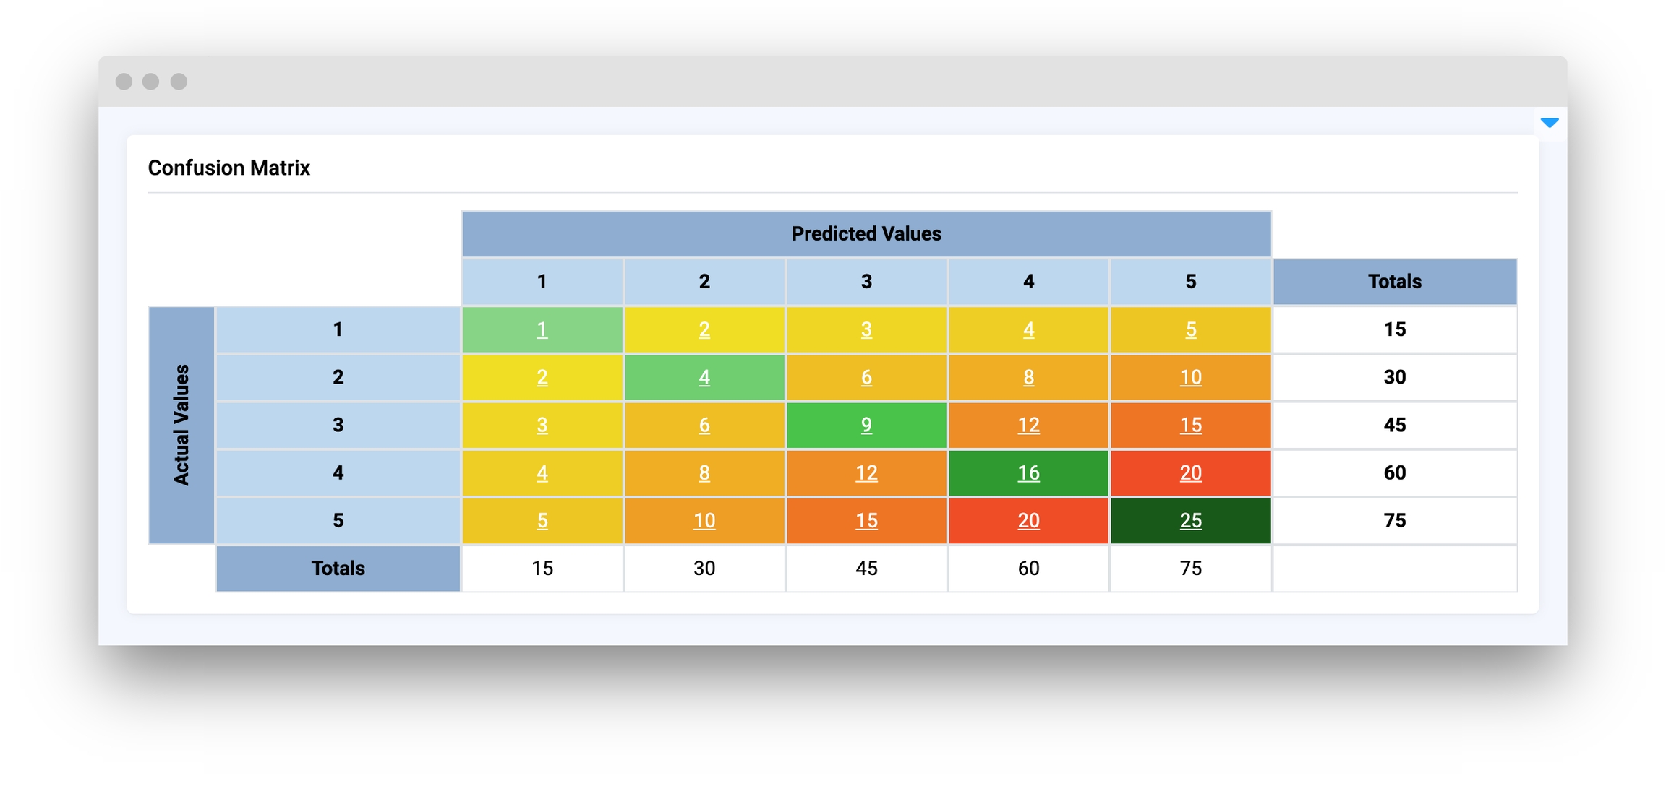The width and height of the screenshot is (1666, 786).
Task: Click the dark green cell showing 25
Action: click(1190, 520)
